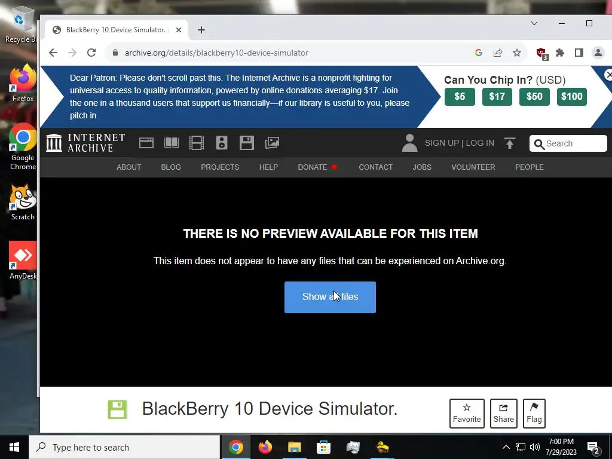Open the Windows Start menu

pyautogui.click(x=14, y=447)
